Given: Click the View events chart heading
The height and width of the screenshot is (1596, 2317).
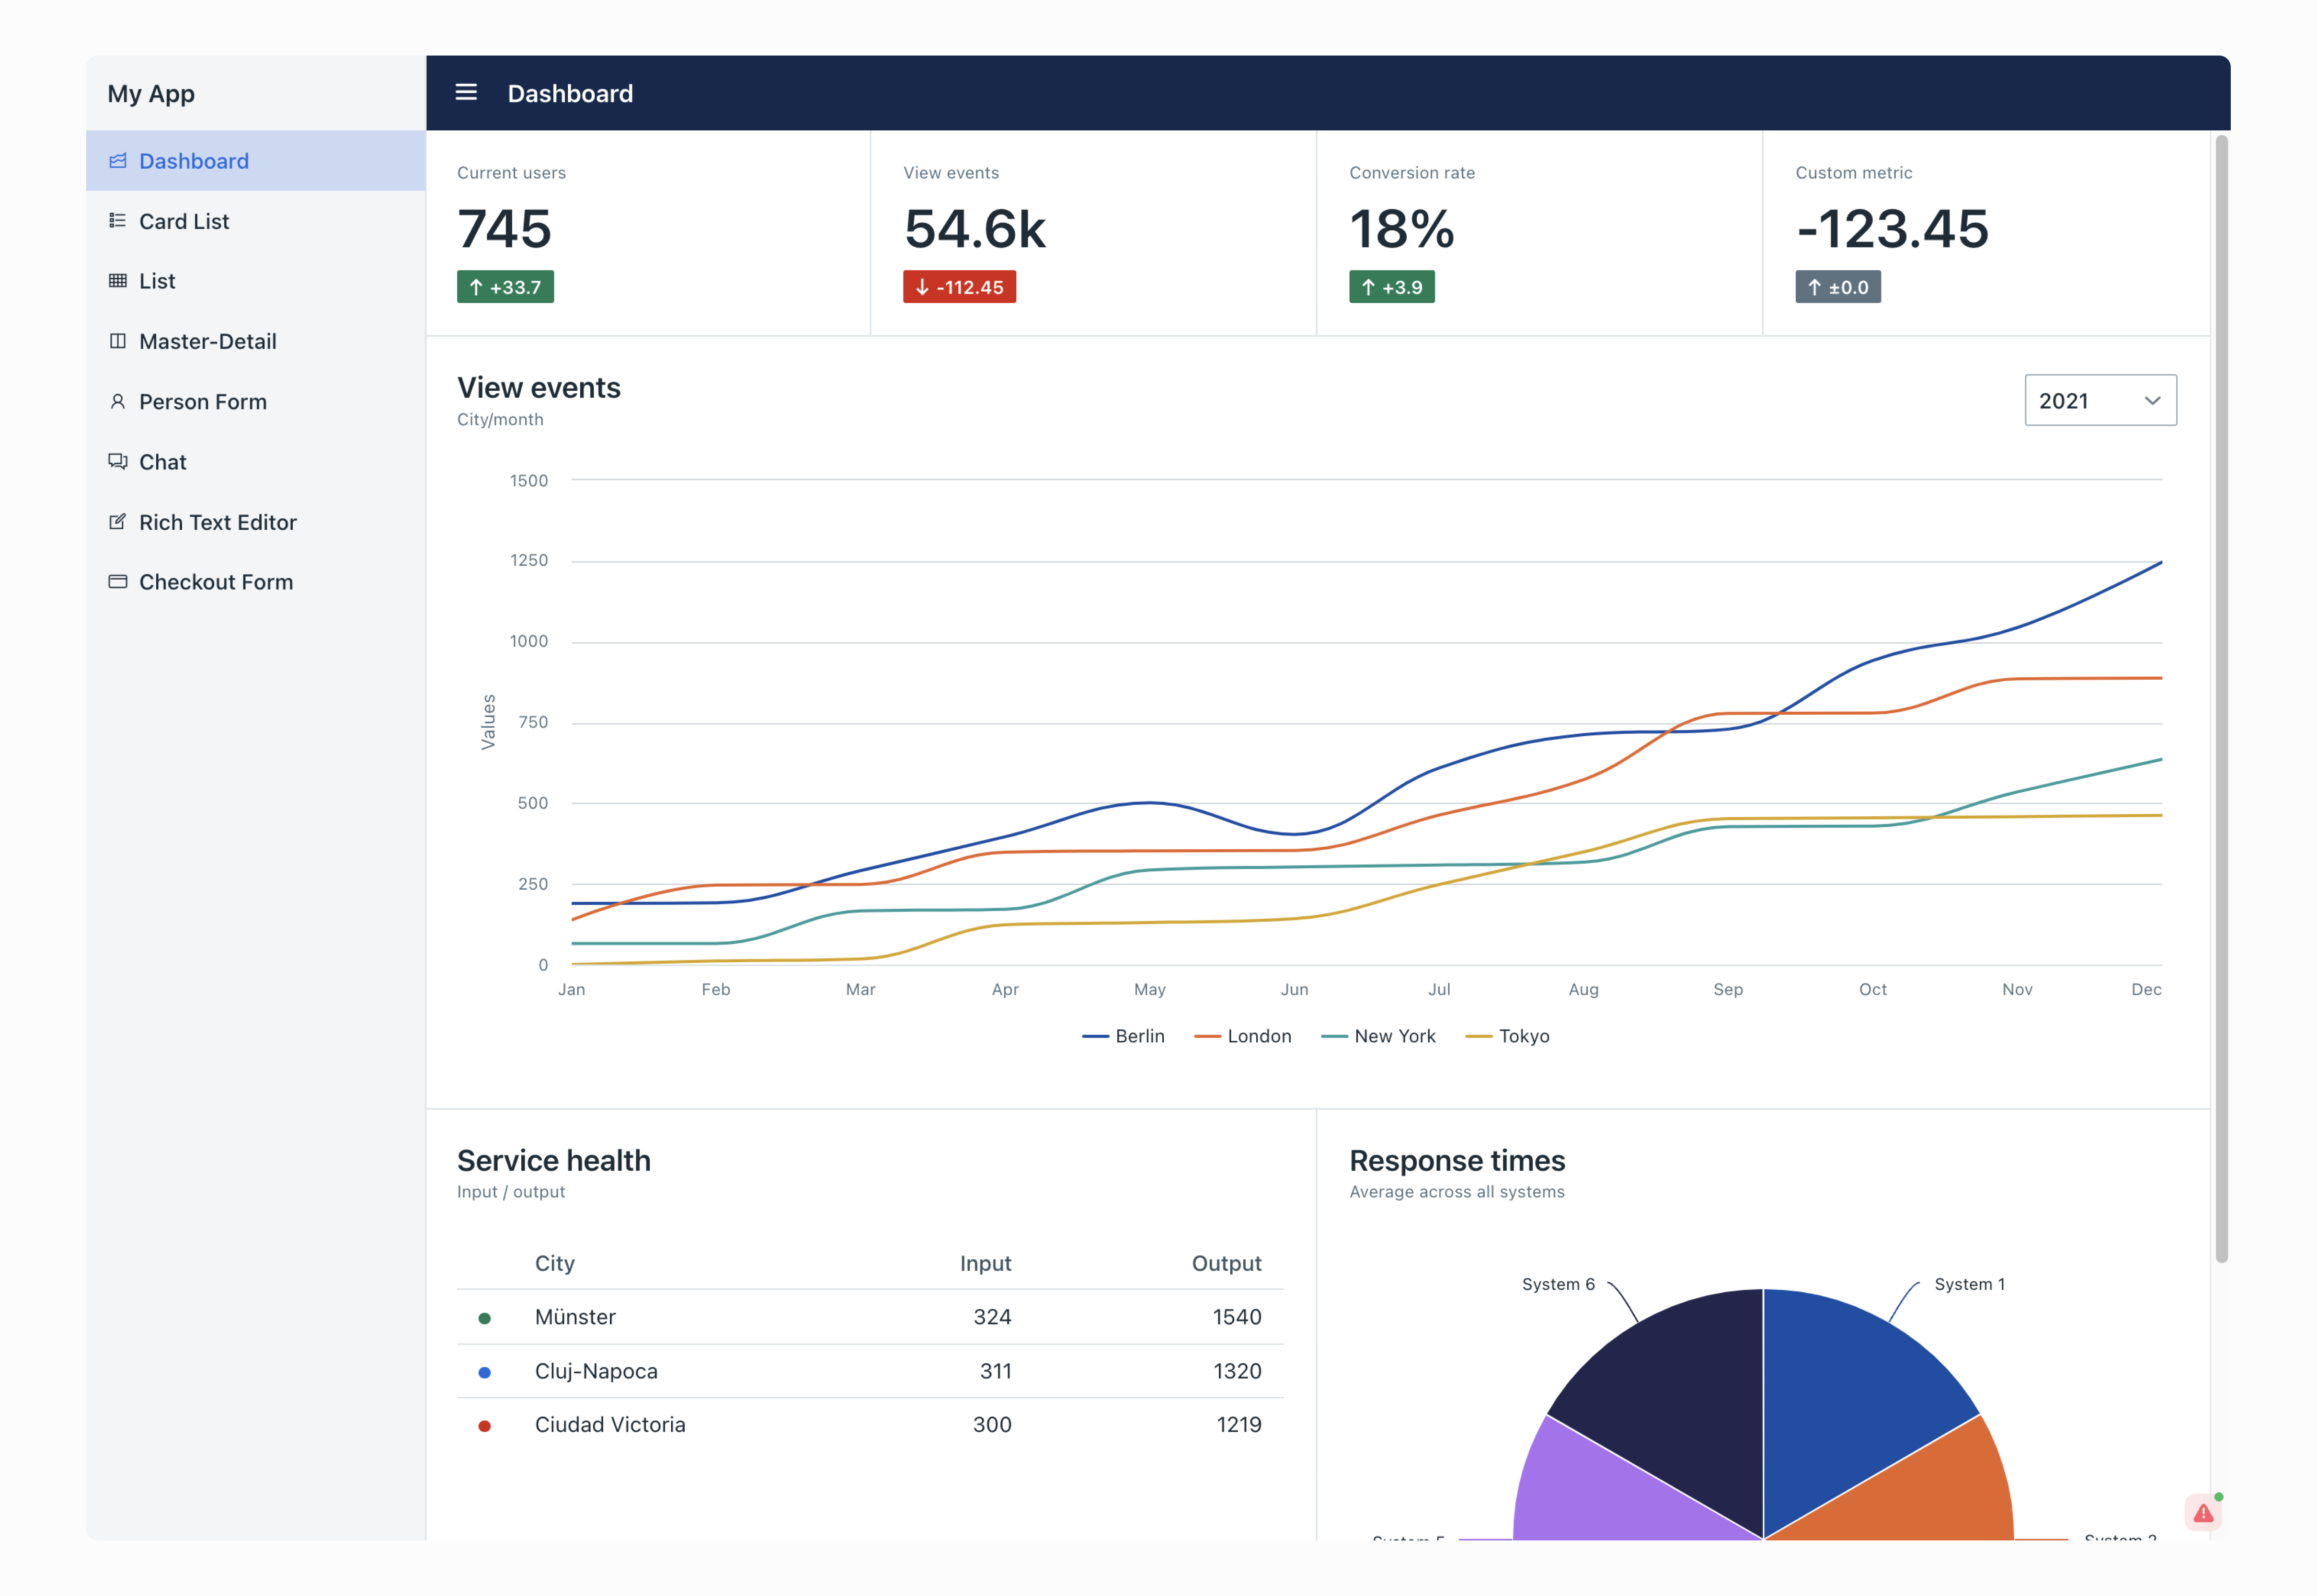Looking at the screenshot, I should (x=539, y=388).
